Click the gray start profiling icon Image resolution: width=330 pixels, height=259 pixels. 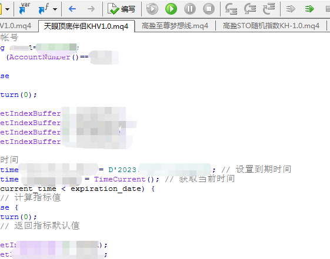click(291, 9)
